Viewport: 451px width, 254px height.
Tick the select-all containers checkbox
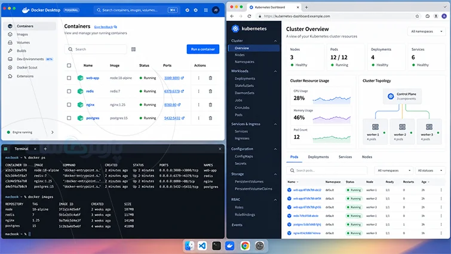tap(69, 65)
